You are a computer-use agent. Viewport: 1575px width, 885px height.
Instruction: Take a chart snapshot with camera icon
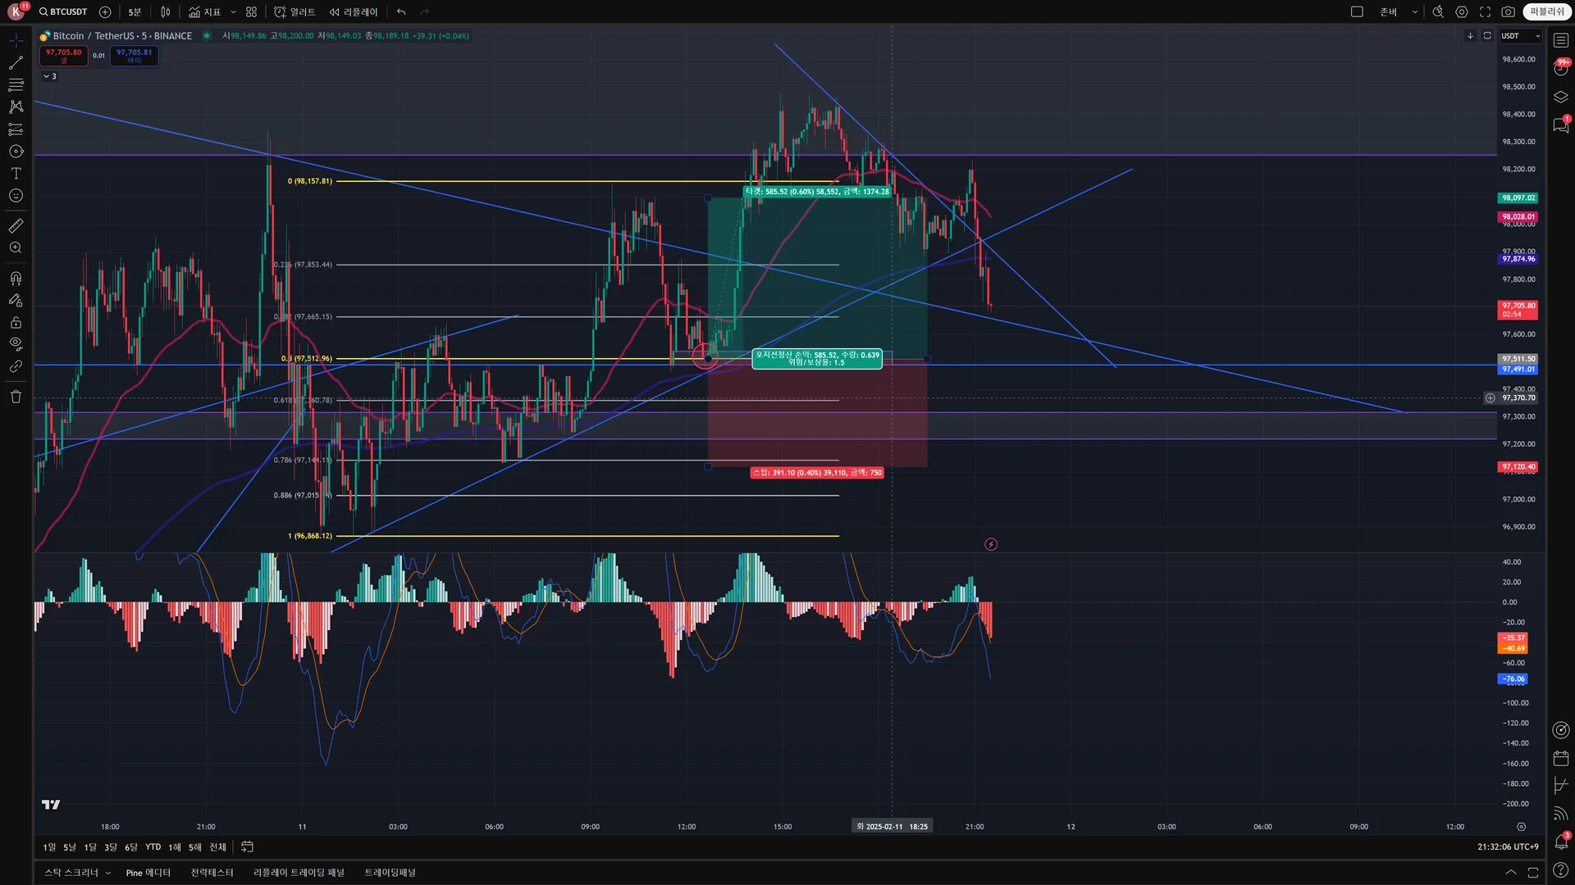[1508, 11]
